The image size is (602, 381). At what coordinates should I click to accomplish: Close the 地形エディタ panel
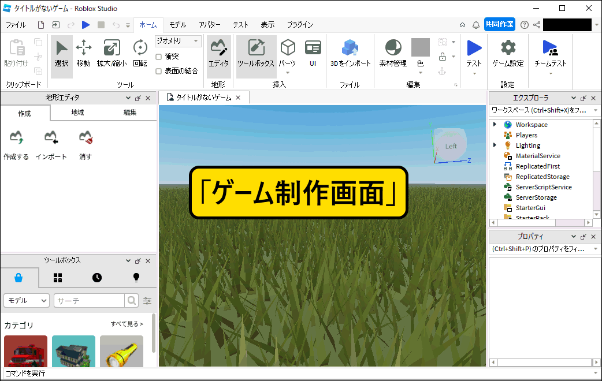(x=148, y=98)
